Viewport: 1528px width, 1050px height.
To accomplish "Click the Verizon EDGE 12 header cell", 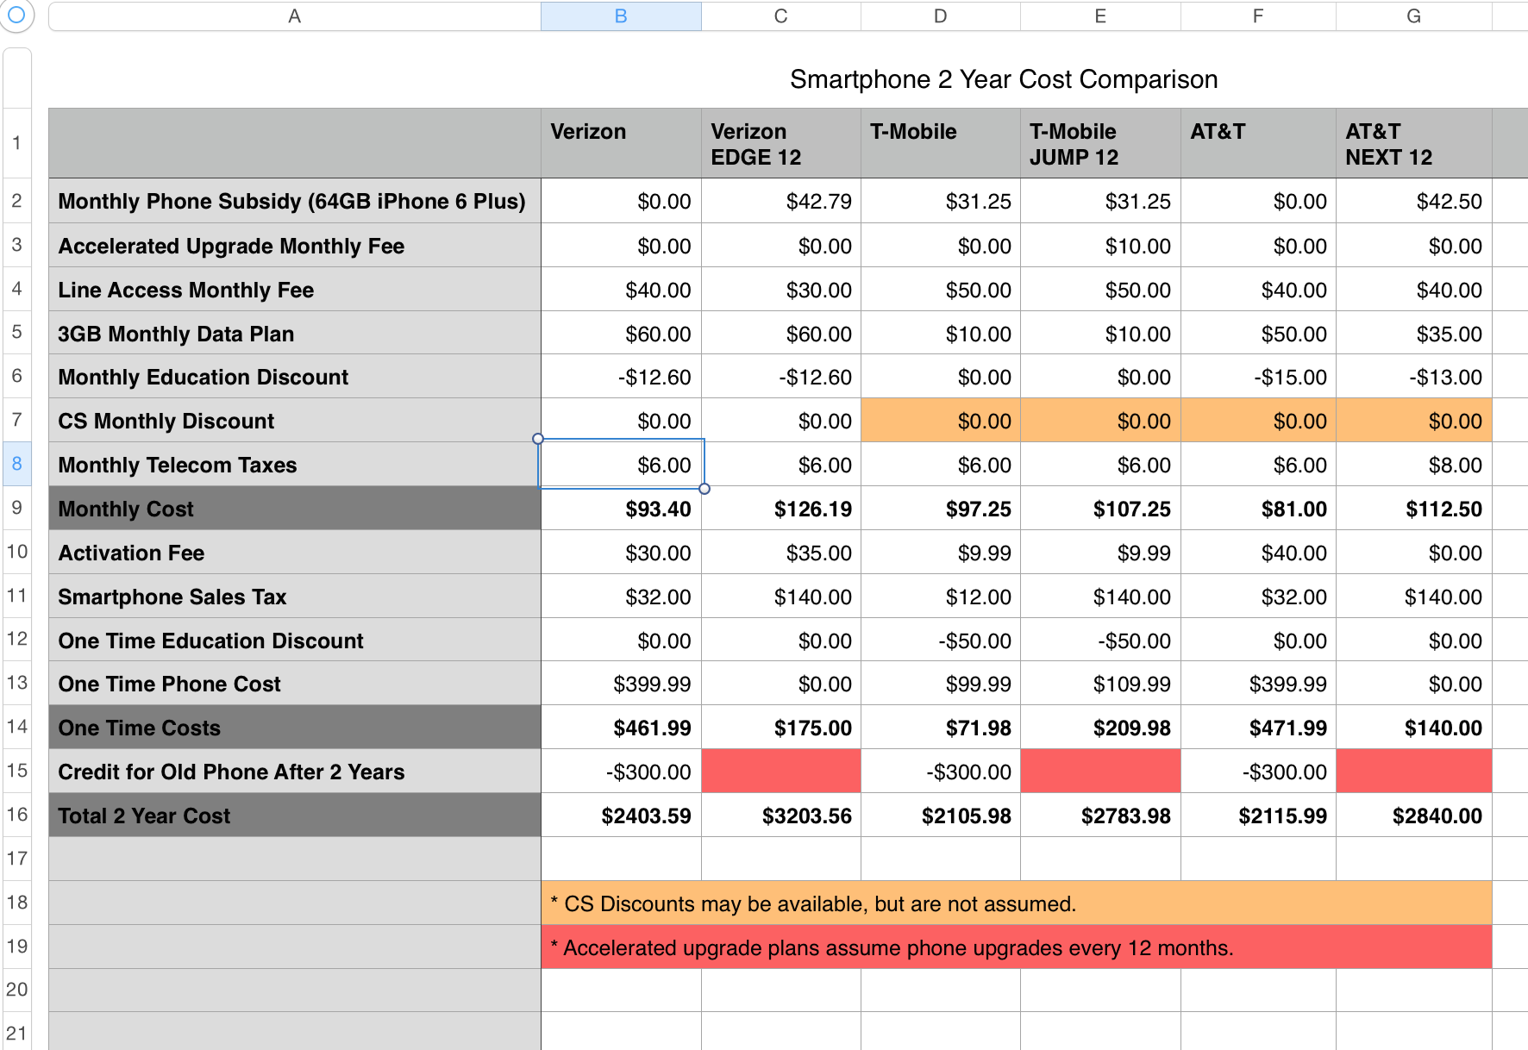I will point(781,144).
